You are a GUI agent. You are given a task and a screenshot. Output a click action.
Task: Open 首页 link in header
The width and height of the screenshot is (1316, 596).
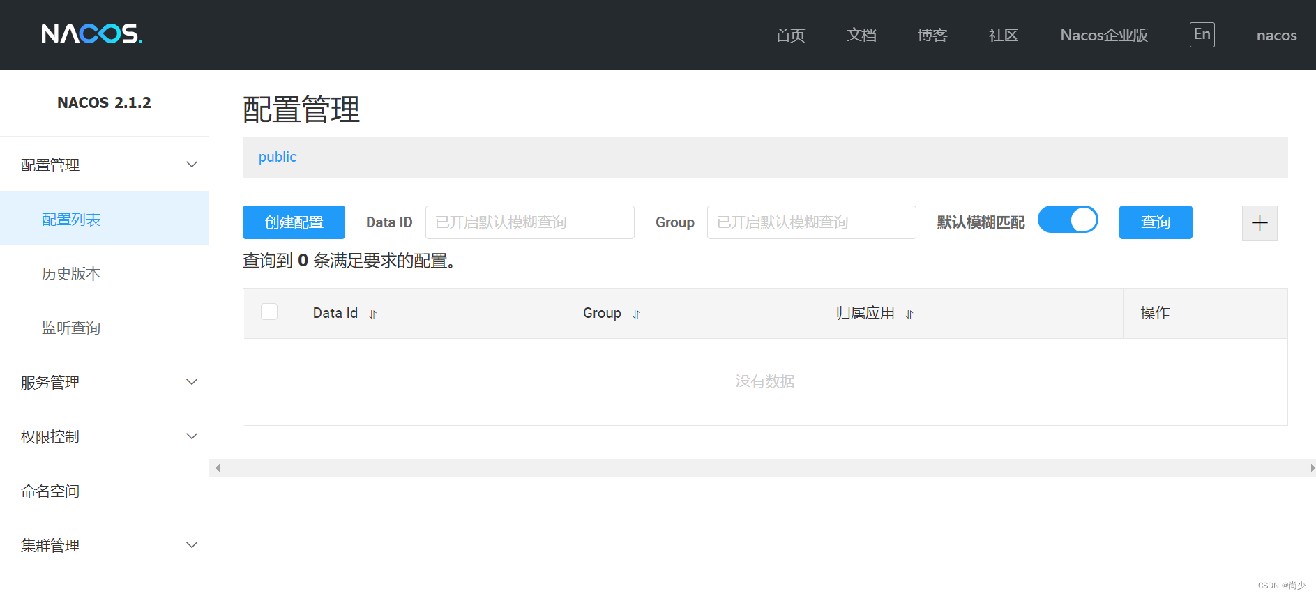click(790, 36)
